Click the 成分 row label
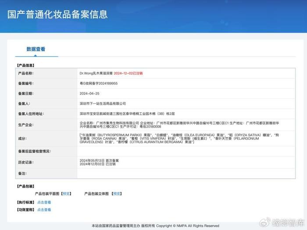This screenshot has height=230, width=307. tap(22, 138)
